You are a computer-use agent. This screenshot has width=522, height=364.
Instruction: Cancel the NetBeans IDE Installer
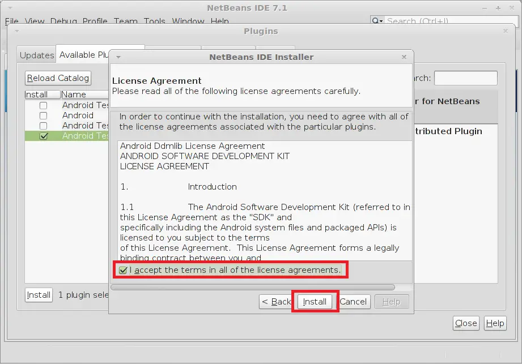pos(353,302)
